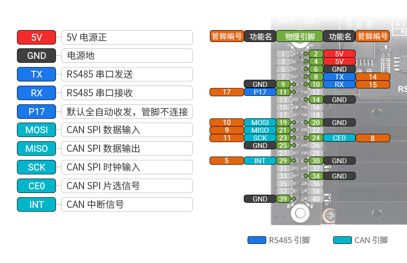
Task: Click the RX pin label near pin 10
Action: [340, 84]
